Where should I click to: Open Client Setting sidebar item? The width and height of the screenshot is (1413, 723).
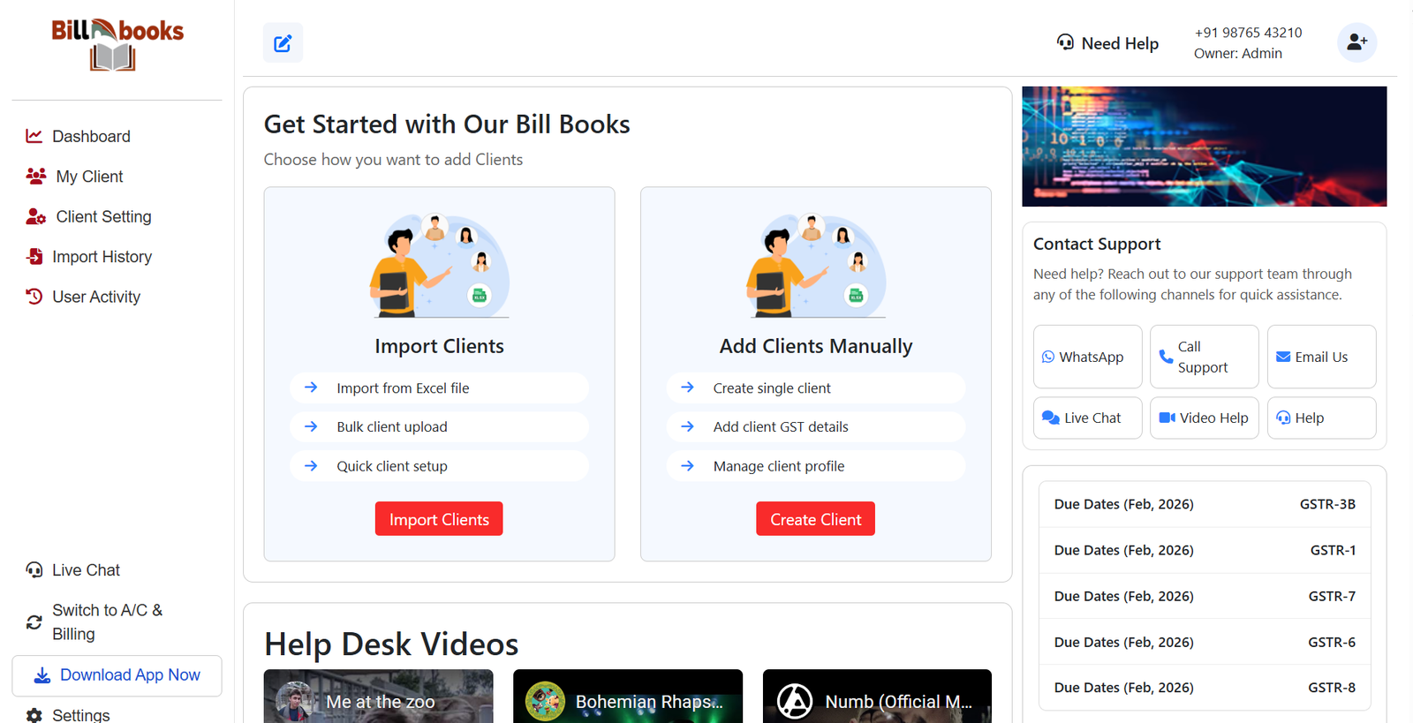pyautogui.click(x=103, y=216)
